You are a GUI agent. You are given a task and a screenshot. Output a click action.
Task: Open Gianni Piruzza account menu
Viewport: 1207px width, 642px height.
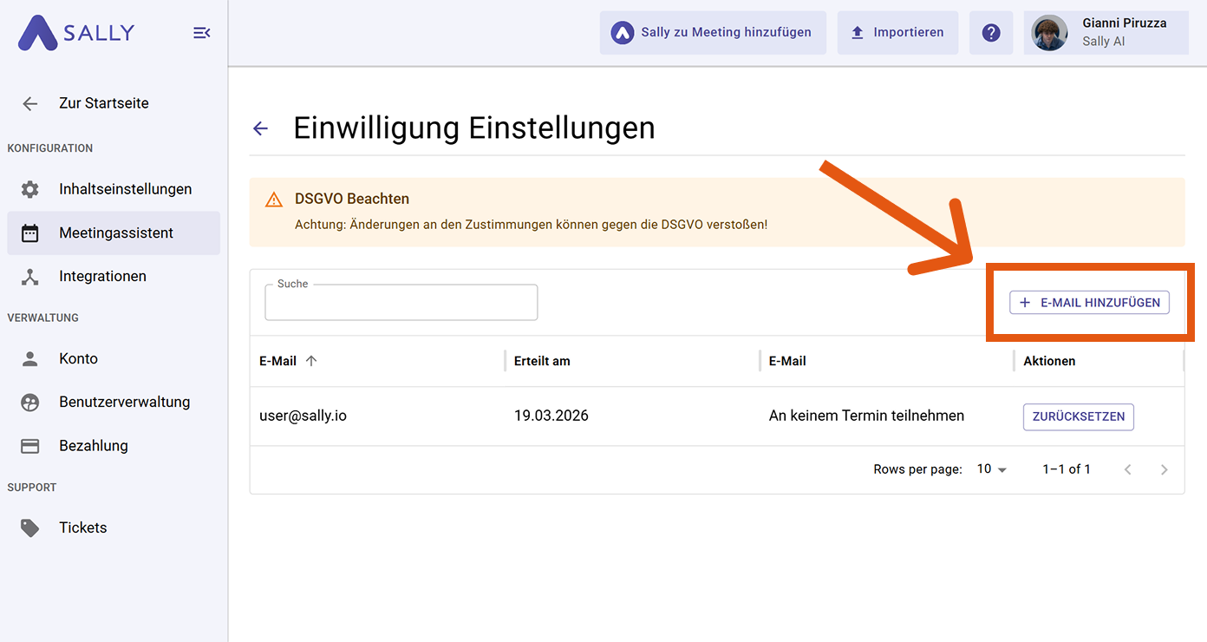[1123, 33]
